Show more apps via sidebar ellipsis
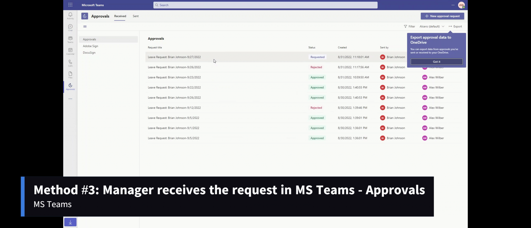This screenshot has height=228, width=531. [70, 99]
